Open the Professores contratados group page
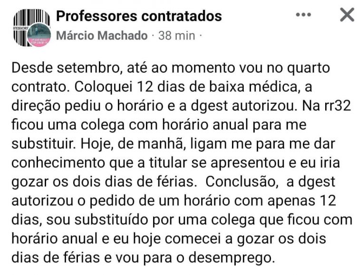The height and width of the screenshot is (275, 357). pos(139,16)
